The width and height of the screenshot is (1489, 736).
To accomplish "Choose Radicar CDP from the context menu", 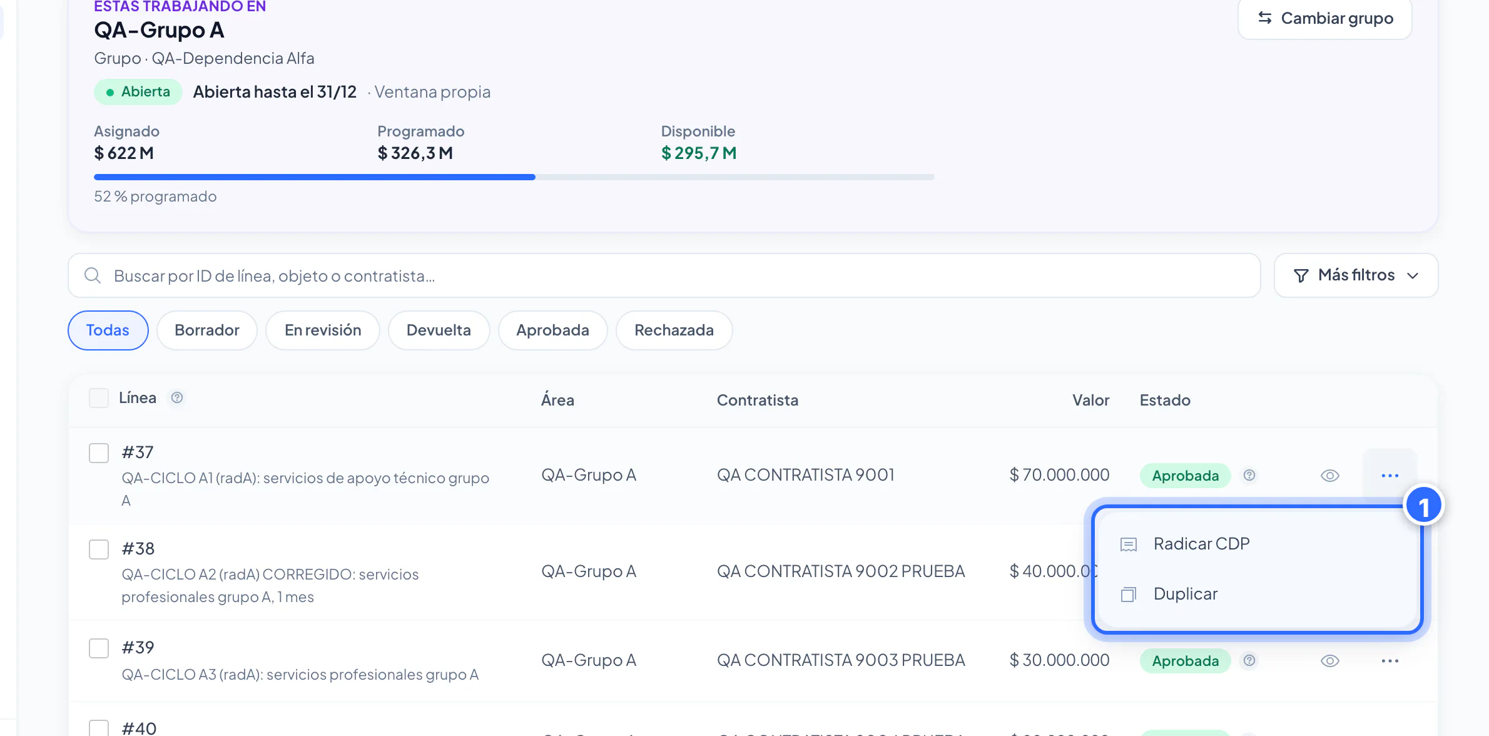I will [x=1258, y=544].
